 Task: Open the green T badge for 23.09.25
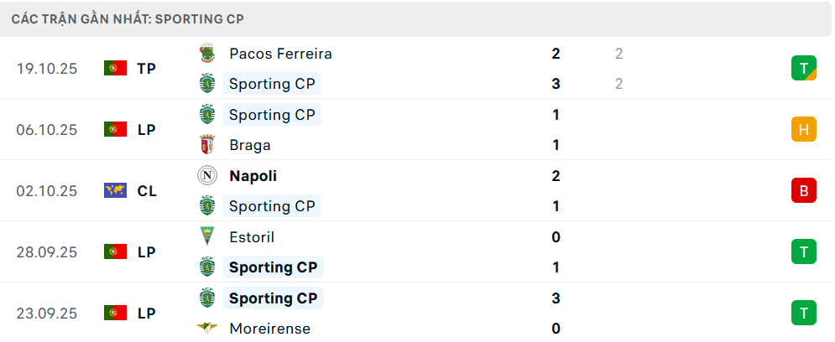(803, 313)
